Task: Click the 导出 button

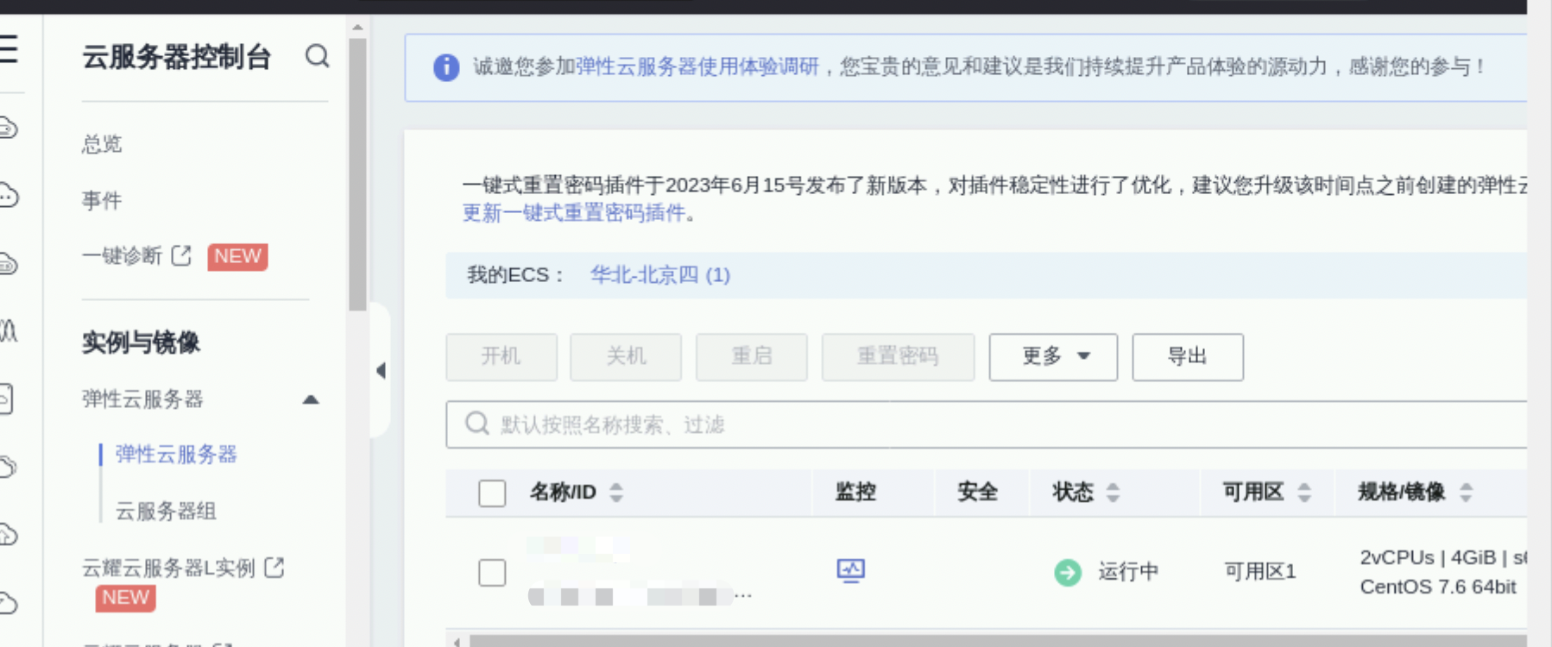Action: tap(1187, 357)
